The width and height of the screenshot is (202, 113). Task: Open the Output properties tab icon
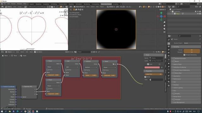click(169, 47)
